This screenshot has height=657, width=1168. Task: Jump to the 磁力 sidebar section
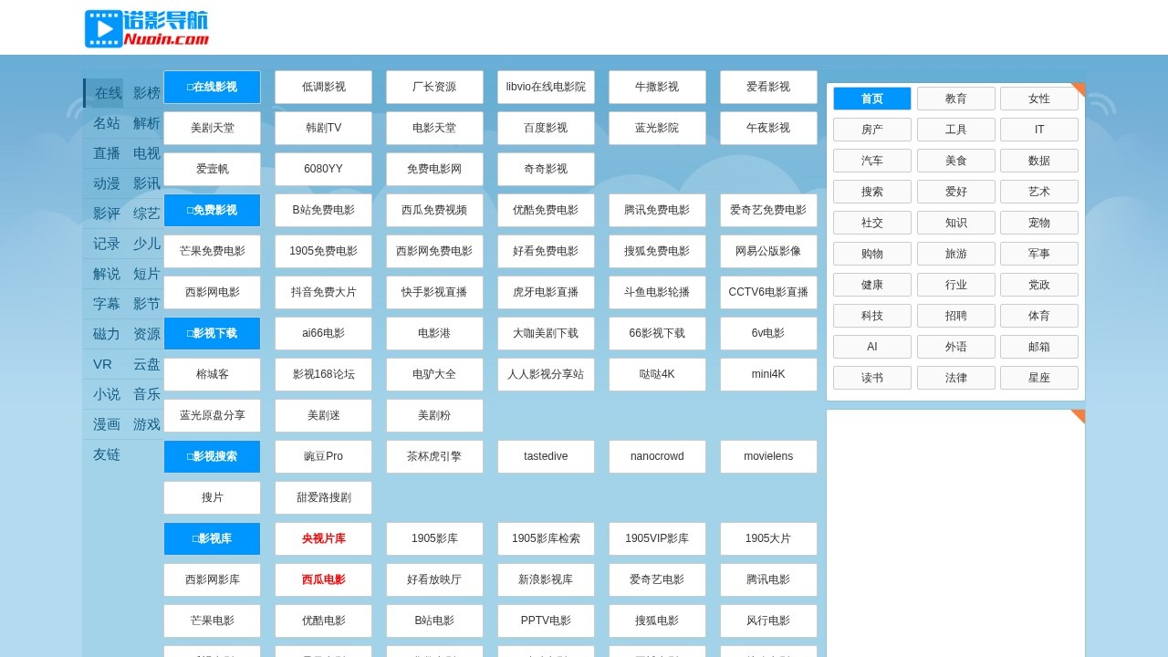click(x=107, y=334)
